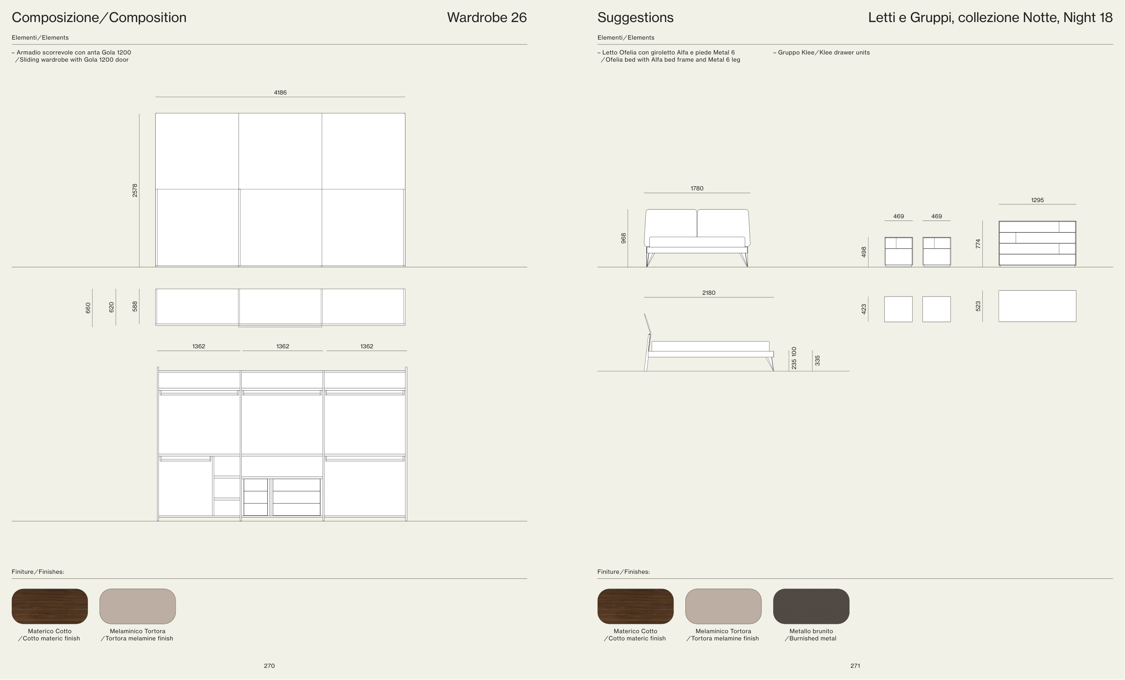
Task: Click the Ofelia bed front view drawing
Action: (697, 238)
